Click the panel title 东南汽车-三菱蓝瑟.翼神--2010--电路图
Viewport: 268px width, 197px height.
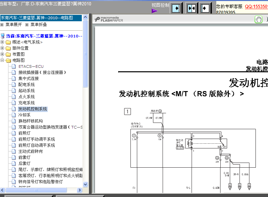coord(37,18)
